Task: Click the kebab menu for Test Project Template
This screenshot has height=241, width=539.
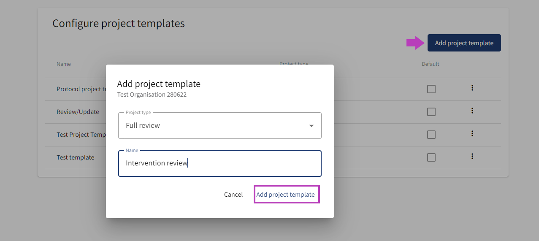Action: [472, 133]
